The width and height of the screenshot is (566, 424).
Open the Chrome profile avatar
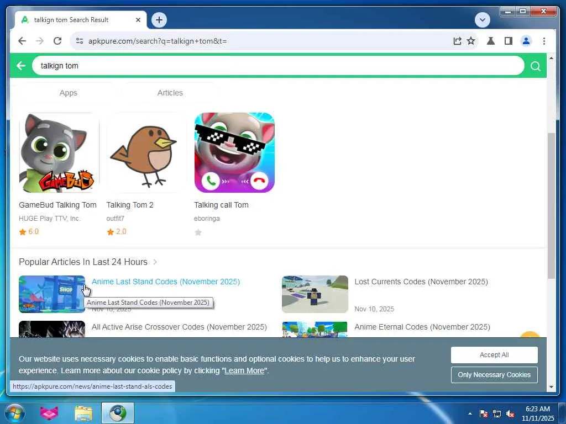(526, 41)
